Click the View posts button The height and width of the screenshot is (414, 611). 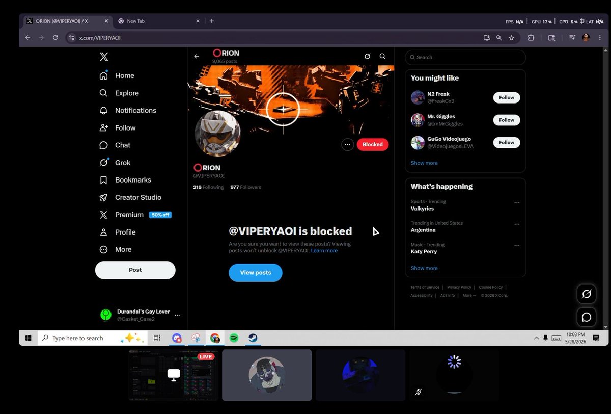[256, 273]
